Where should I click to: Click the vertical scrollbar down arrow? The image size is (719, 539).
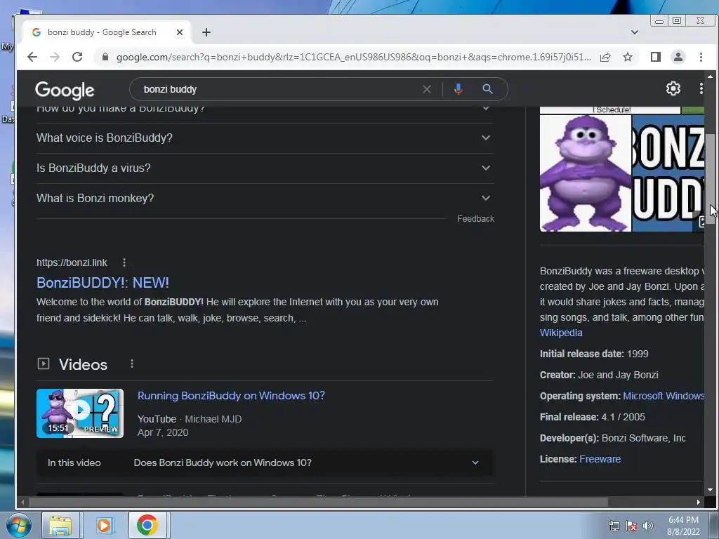[x=711, y=490]
